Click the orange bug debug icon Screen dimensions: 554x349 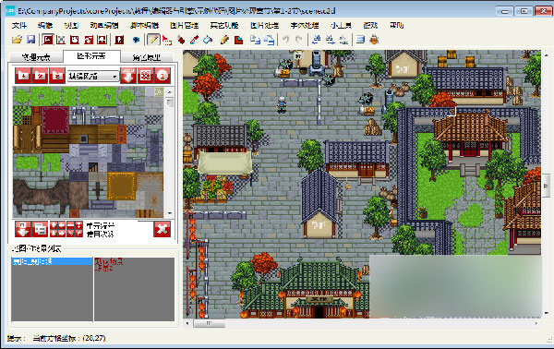tap(374, 40)
